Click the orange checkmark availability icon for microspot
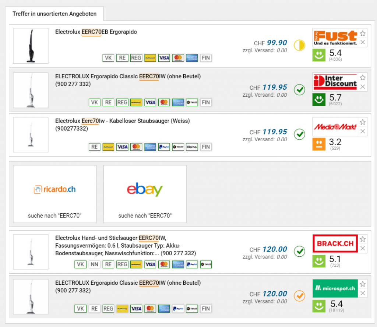Viewport: 377px width, 327px height. [x=299, y=296]
